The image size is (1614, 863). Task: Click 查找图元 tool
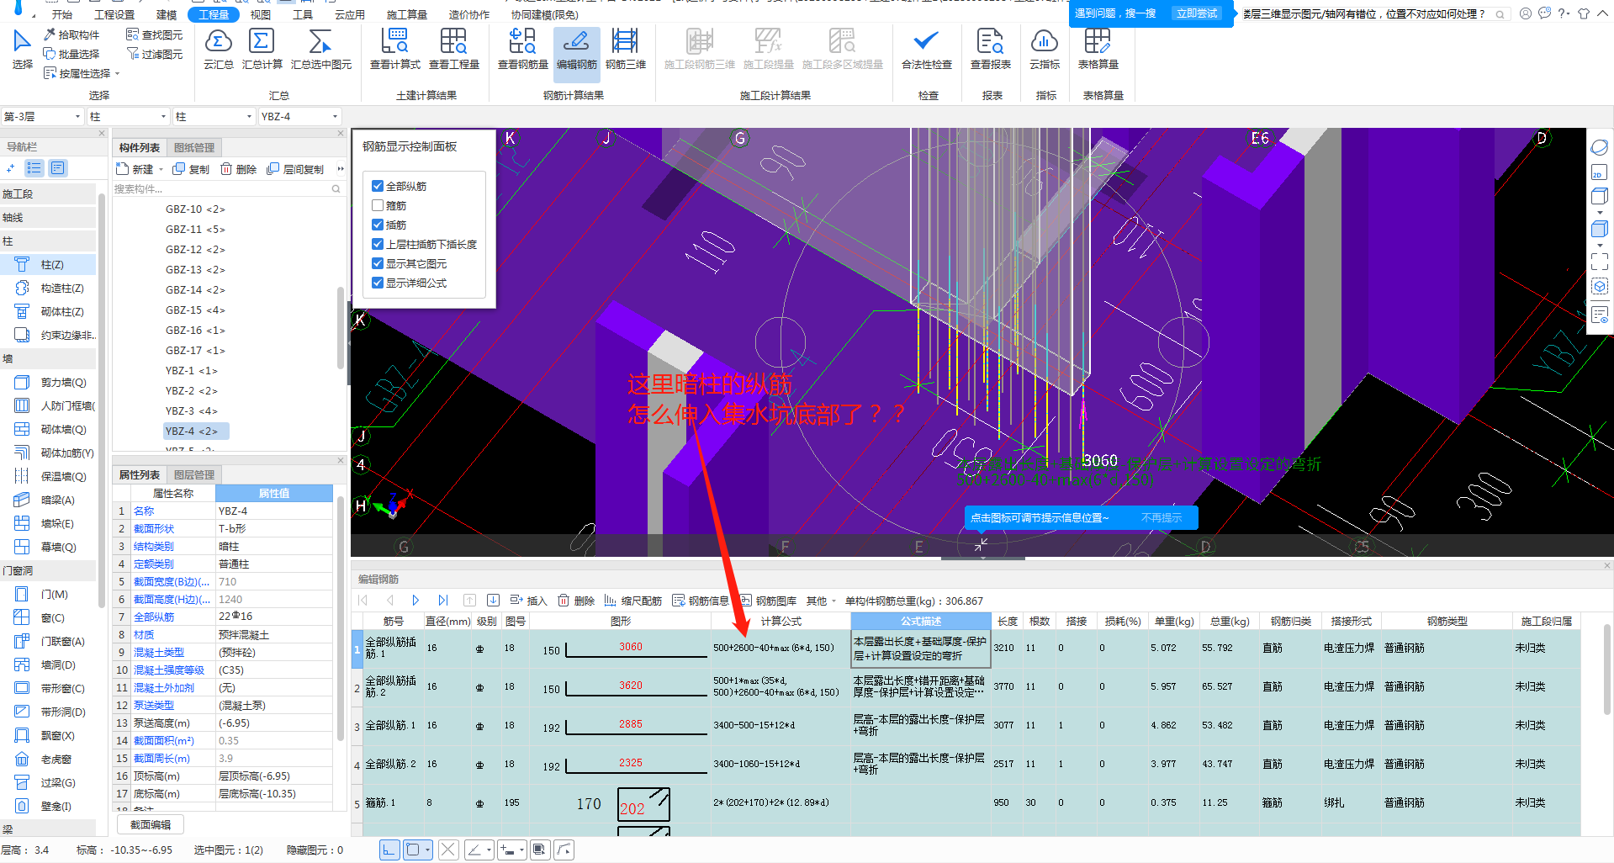point(154,34)
